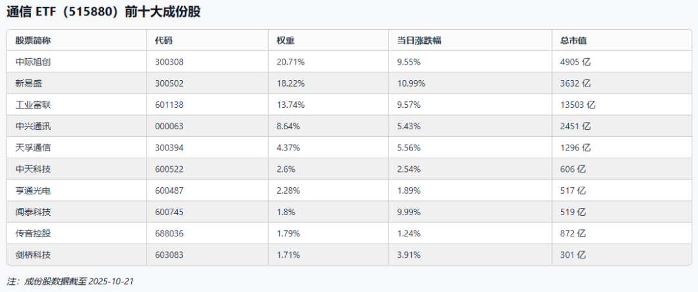The width and height of the screenshot is (698, 292).
Task: Select the 13503 亿 market cap cell
Action: point(578,105)
